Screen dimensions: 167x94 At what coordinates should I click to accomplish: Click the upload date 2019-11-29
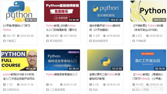70,85
